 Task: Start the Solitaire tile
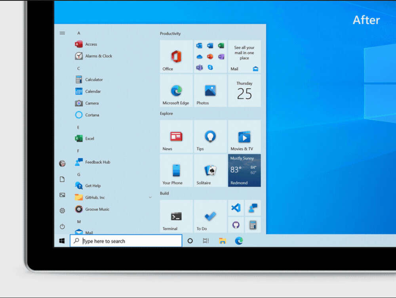(x=210, y=171)
